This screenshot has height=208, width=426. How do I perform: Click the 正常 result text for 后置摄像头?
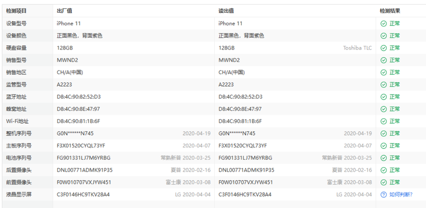(394, 170)
